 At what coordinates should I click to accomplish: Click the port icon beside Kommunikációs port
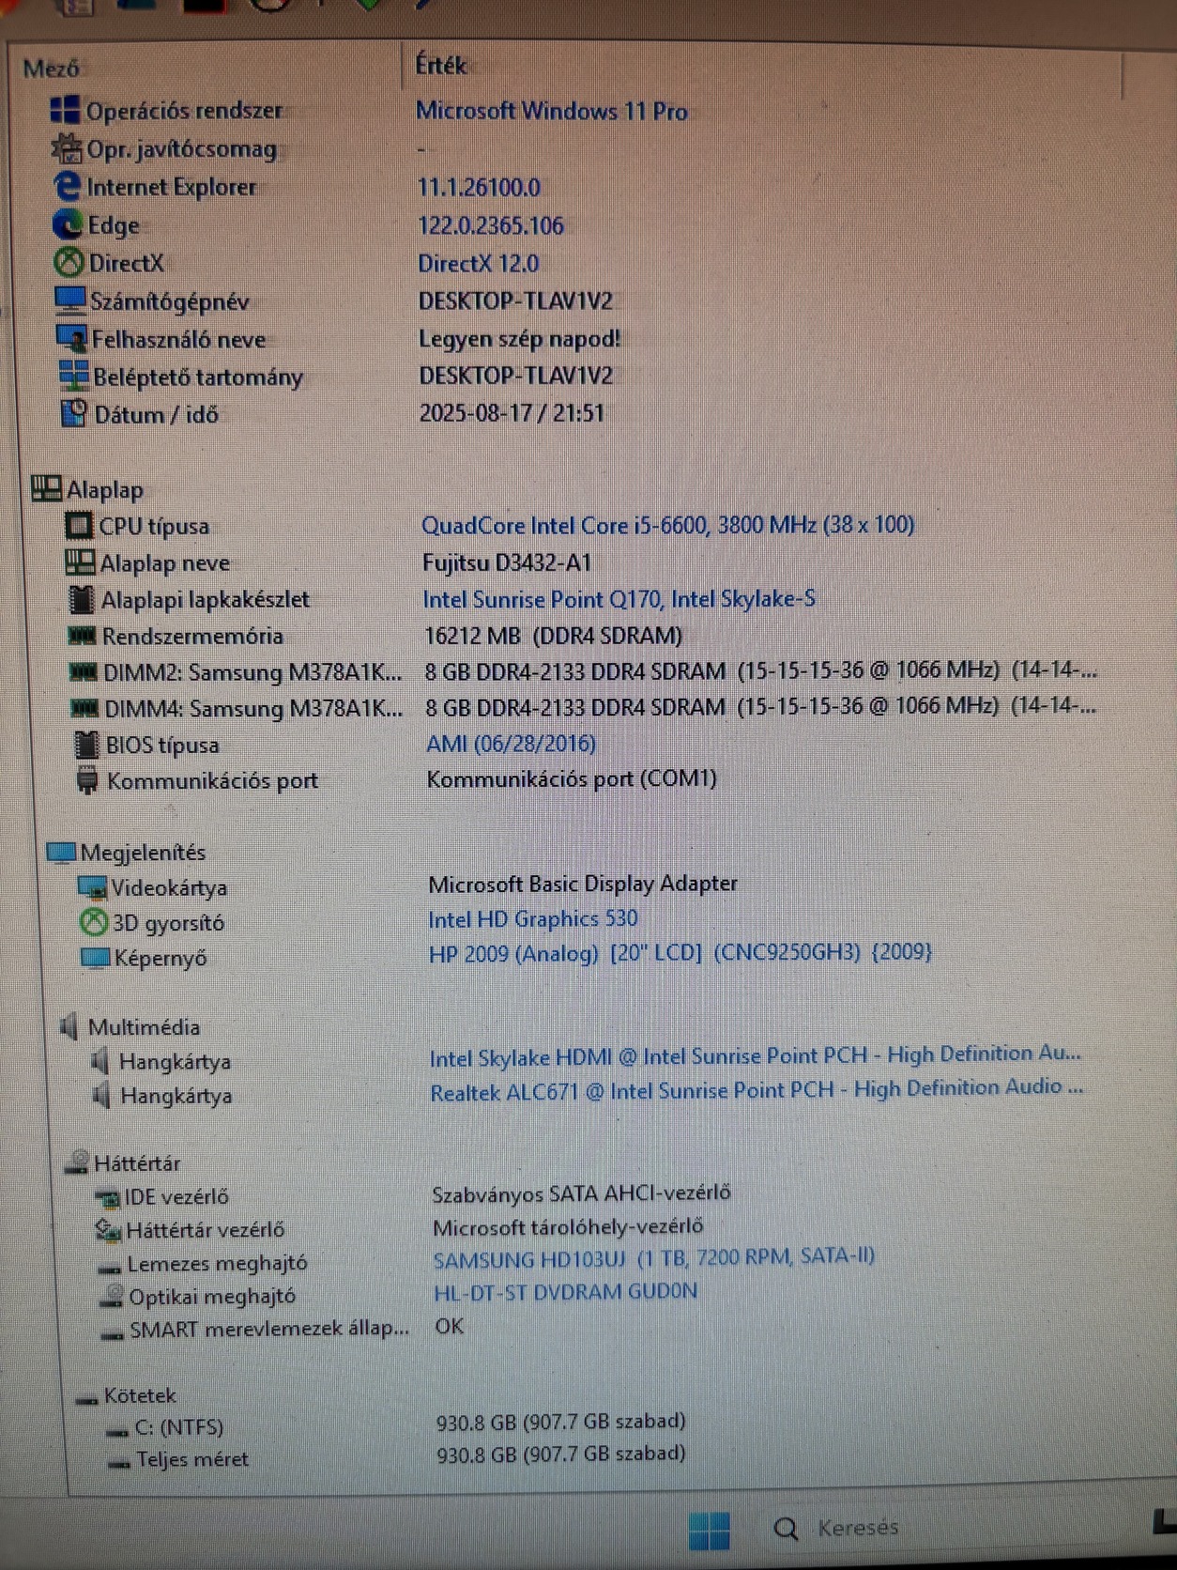(x=87, y=780)
